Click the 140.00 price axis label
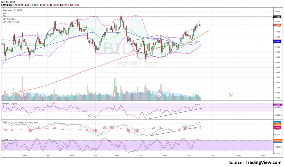This screenshot has width=284, height=167. [277, 62]
